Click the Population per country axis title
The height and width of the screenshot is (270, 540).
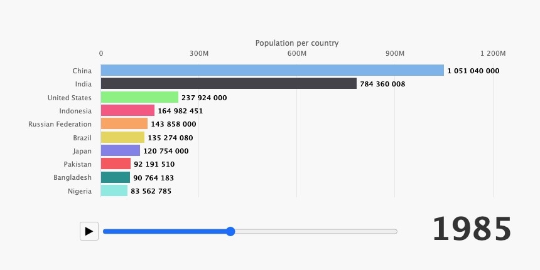(297, 43)
